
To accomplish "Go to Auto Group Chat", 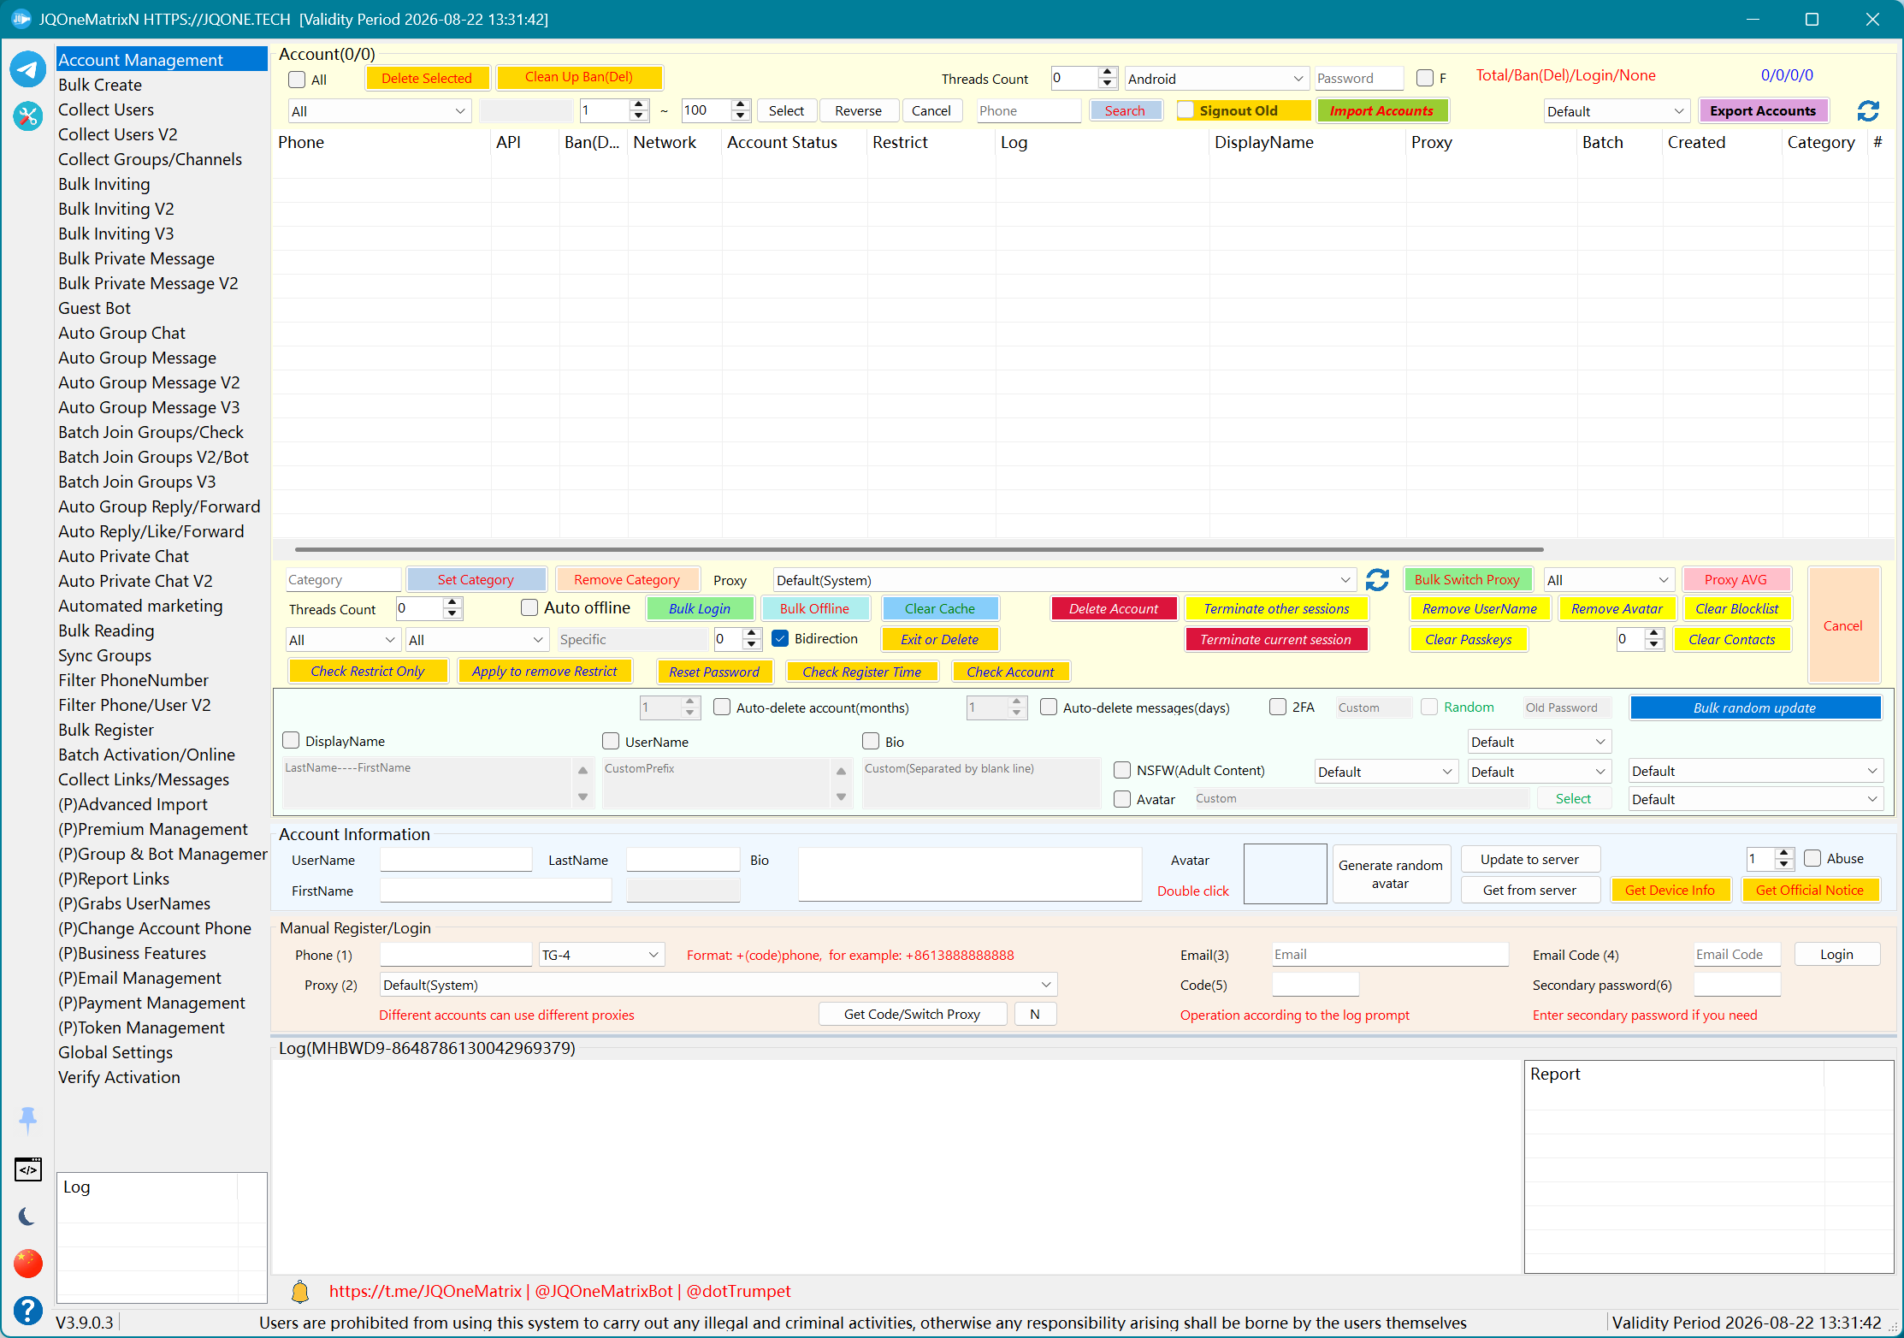I will coord(121,333).
